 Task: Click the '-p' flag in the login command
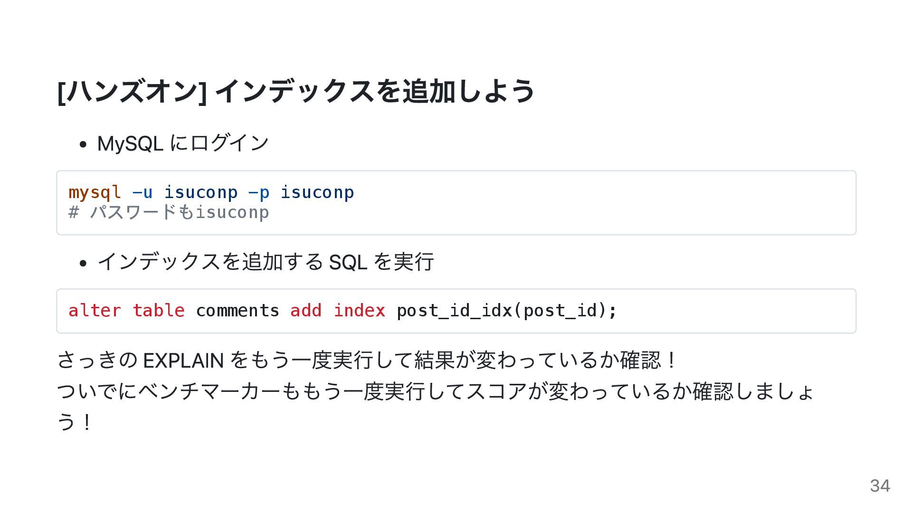click(x=259, y=192)
